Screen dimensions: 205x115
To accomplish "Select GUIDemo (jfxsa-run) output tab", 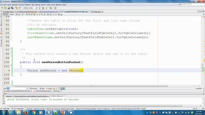I will (57, 96).
